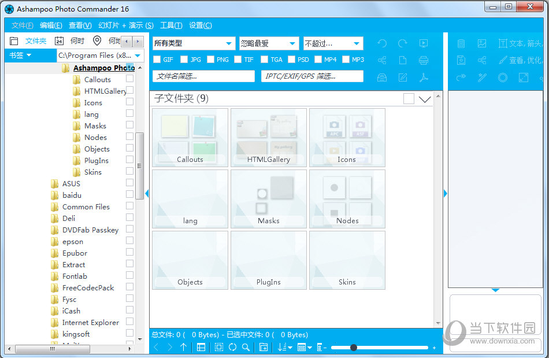Toggle the TIF filter checkbox
The width and height of the screenshot is (549, 358).
click(238, 59)
